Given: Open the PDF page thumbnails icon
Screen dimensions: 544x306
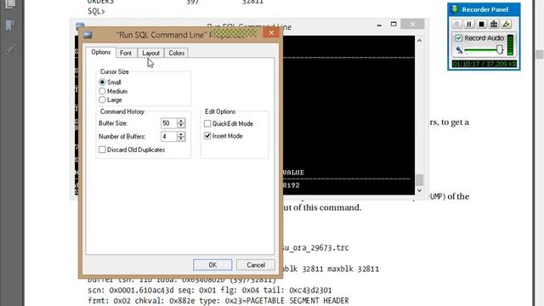Looking at the screenshot, I should click(x=10, y=4).
